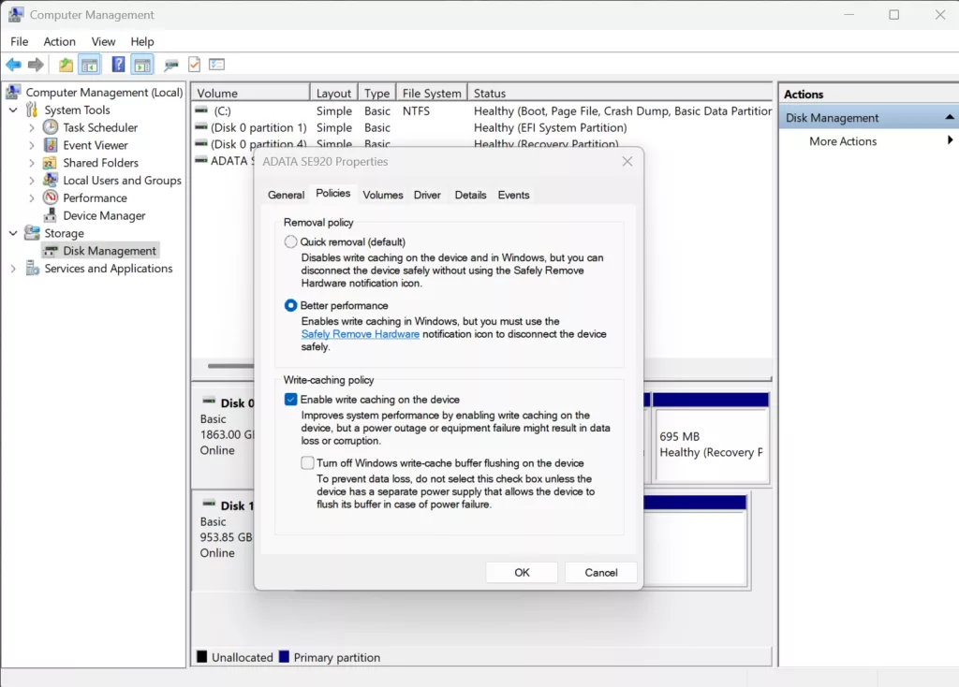
Task: Click the (C:) volume drive icon
Action: coord(201,110)
